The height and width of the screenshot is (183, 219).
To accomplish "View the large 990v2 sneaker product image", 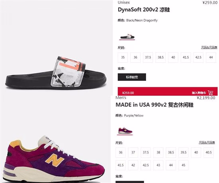I will point(54,158).
